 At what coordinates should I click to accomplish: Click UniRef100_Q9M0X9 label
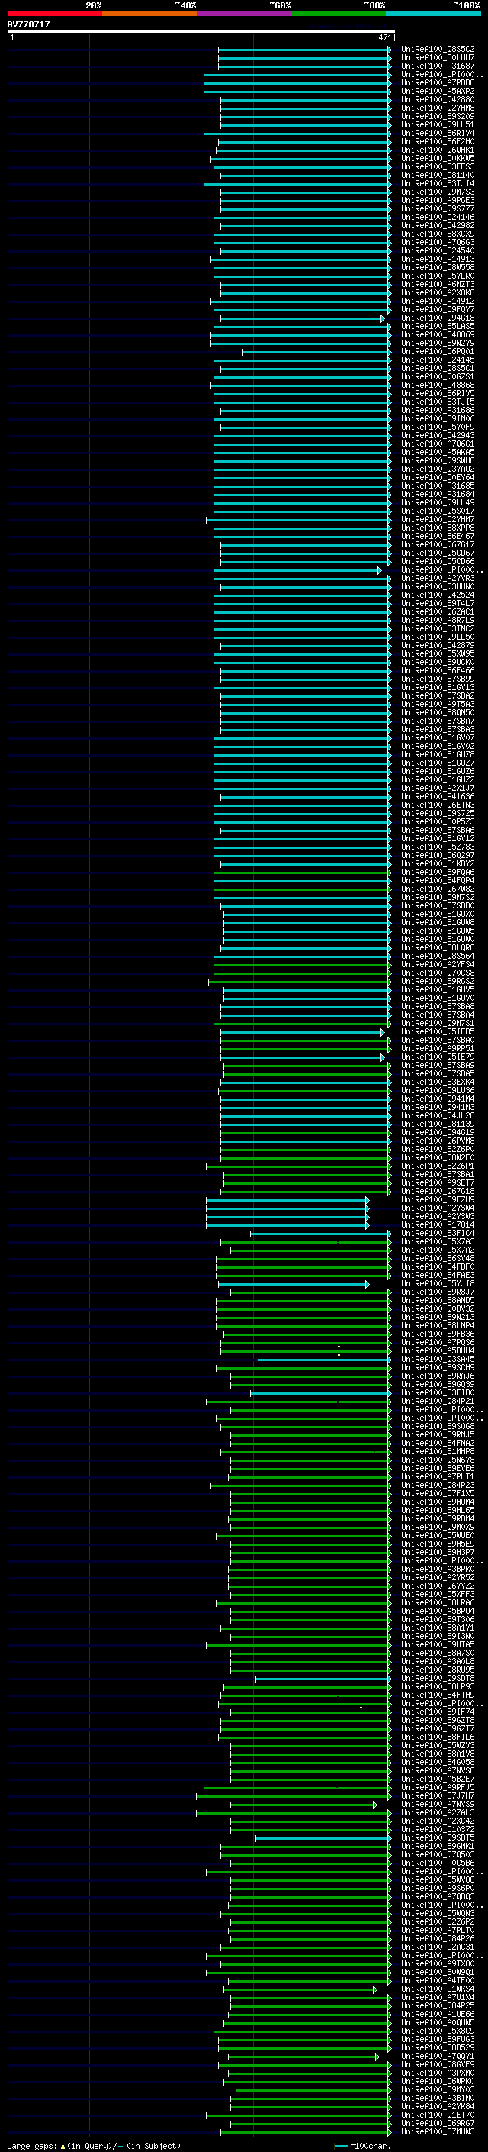[437, 1527]
